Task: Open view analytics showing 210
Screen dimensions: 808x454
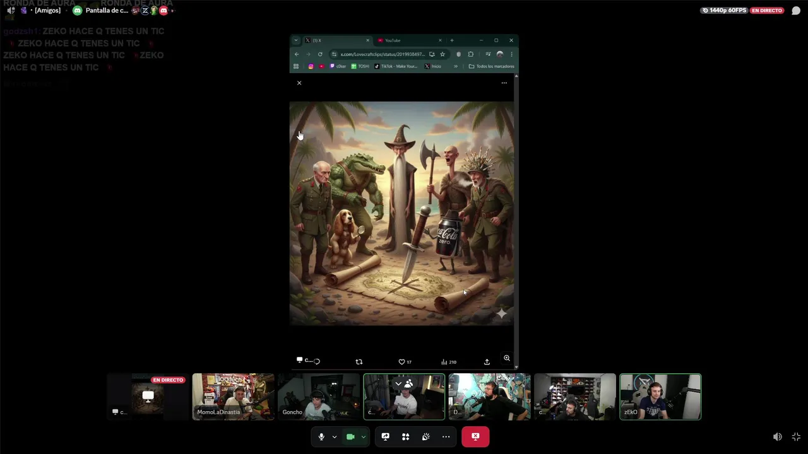Action: pos(449,362)
